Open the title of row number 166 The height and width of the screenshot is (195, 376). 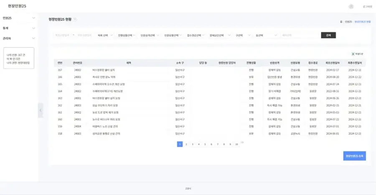pyautogui.click(x=104, y=77)
